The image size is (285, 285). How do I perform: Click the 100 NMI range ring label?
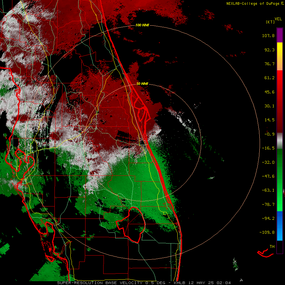(142, 25)
